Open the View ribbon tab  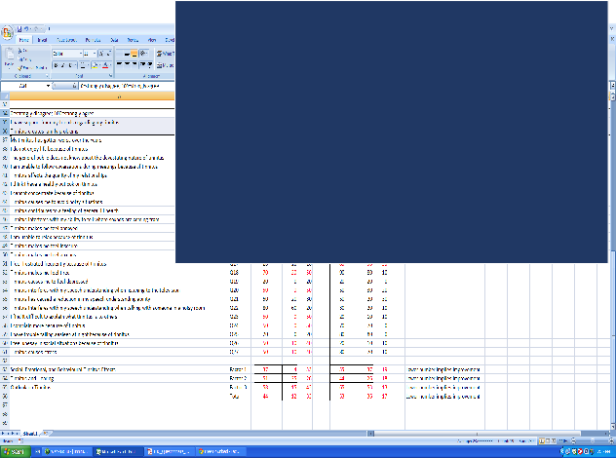tap(152, 40)
